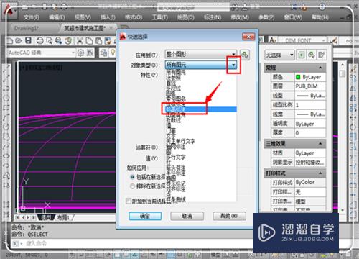This screenshot has width=359, height=259.
Task: Open the 格式(O) menu
Action: point(134,17)
